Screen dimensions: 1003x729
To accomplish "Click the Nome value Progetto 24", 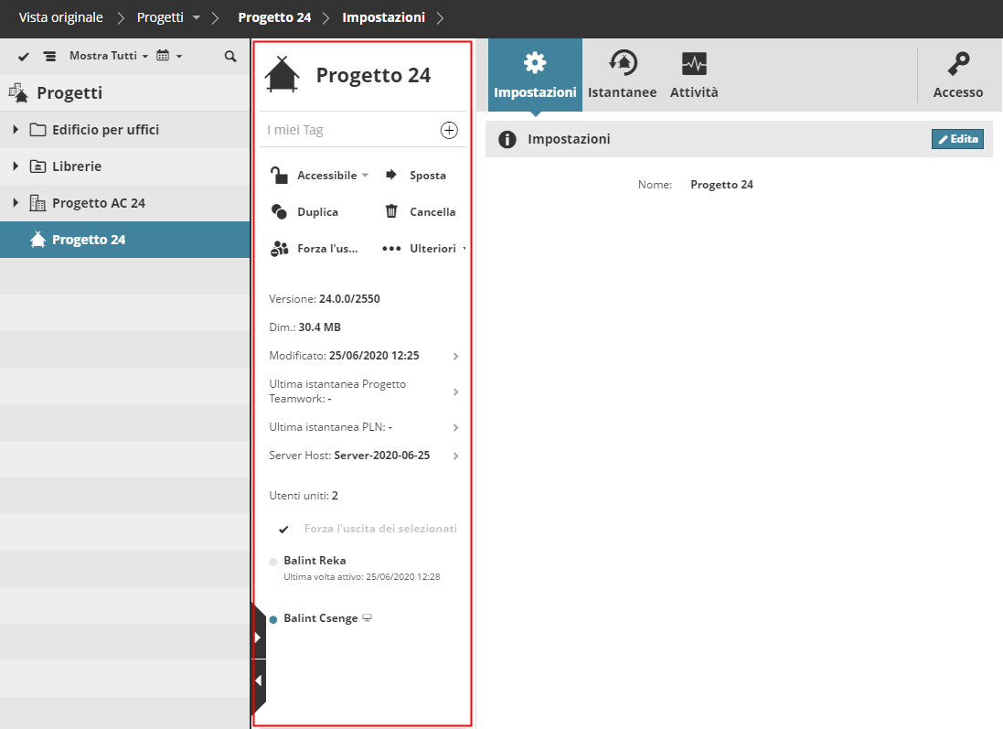I will pos(721,185).
